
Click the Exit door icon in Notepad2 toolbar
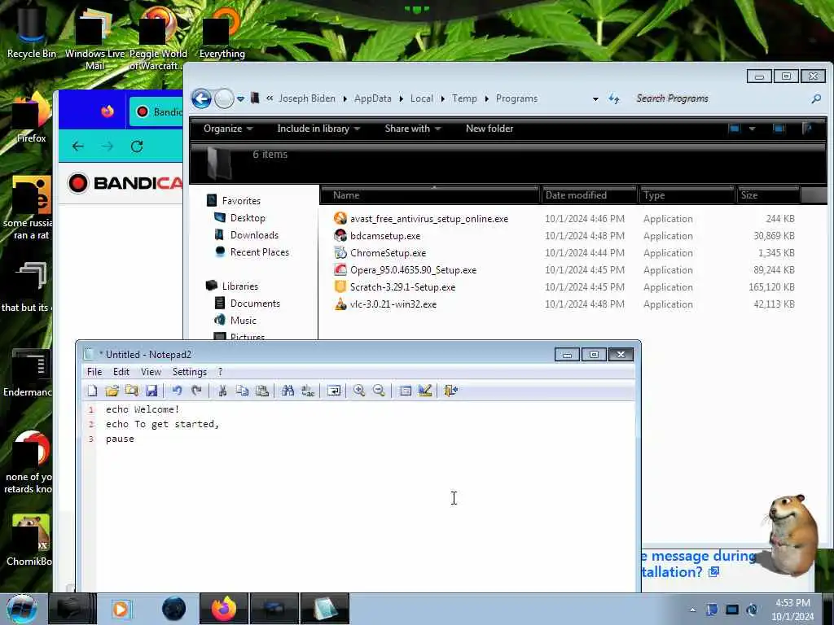point(450,391)
